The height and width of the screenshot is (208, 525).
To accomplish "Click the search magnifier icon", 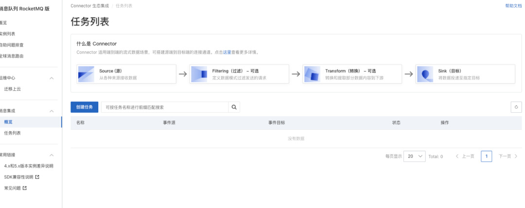I will pos(234,107).
